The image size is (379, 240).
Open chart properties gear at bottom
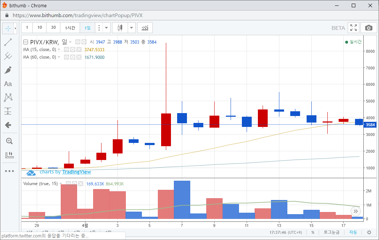coord(369,232)
